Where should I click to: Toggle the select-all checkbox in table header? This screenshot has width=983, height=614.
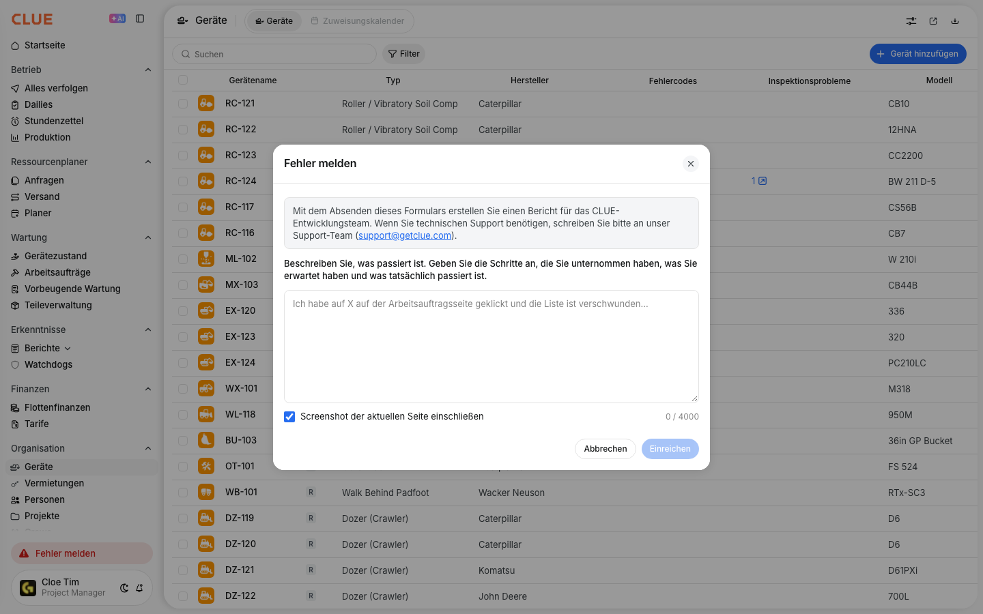point(183,80)
